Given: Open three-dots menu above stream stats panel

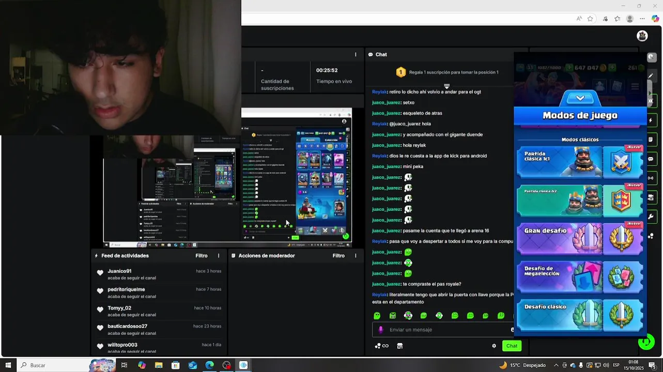Looking at the screenshot, I should tap(356, 54).
